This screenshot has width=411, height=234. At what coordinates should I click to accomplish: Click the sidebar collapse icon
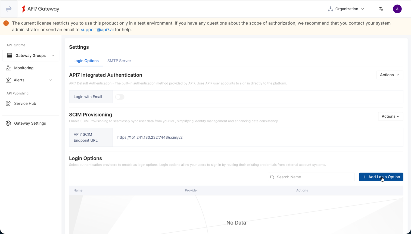coord(8,9)
